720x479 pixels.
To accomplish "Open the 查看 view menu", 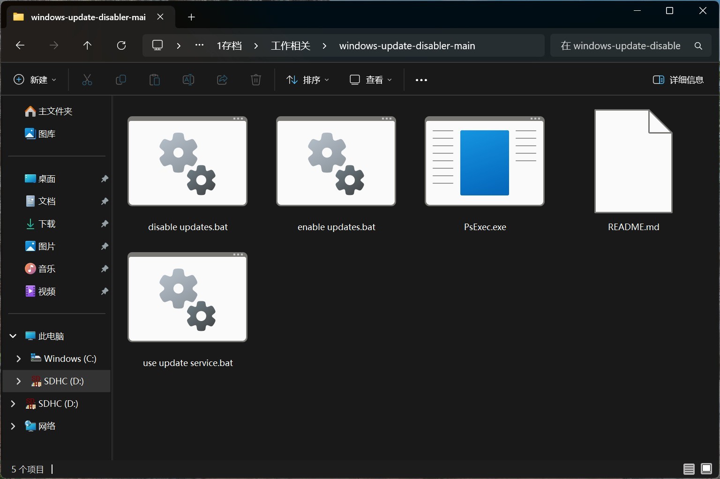I will click(x=371, y=80).
